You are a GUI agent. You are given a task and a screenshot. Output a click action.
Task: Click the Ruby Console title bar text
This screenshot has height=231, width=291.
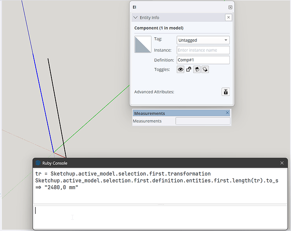coord(55,163)
